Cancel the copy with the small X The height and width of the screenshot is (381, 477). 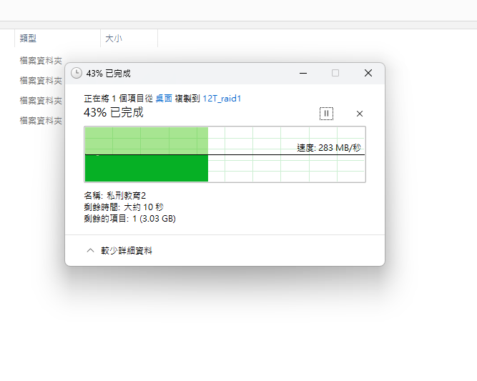360,114
